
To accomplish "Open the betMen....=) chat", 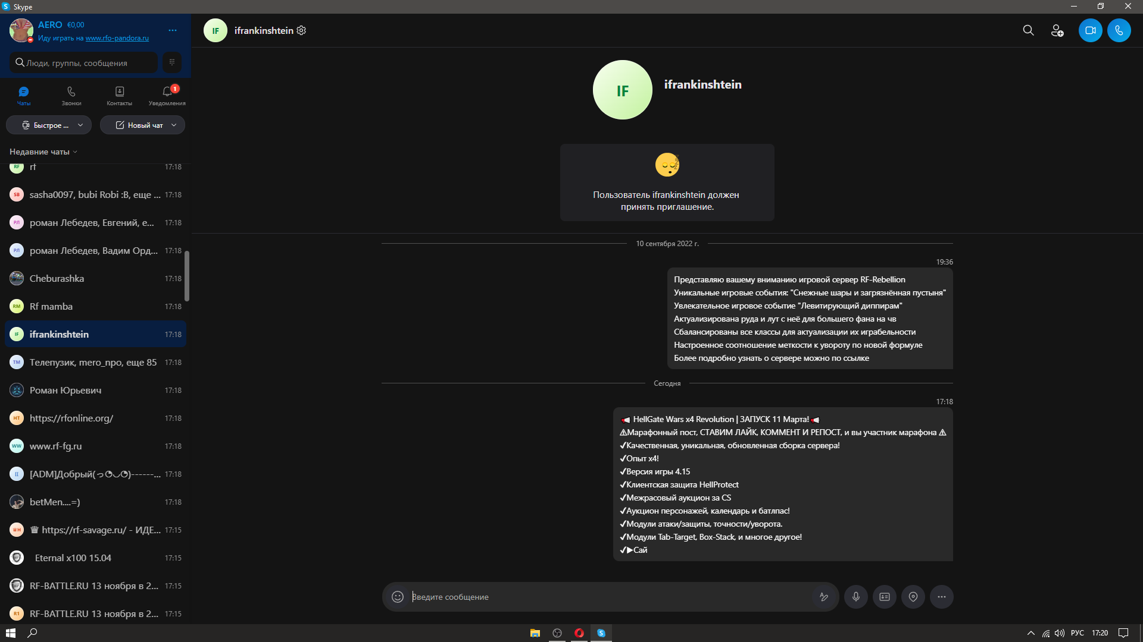I will click(x=95, y=502).
